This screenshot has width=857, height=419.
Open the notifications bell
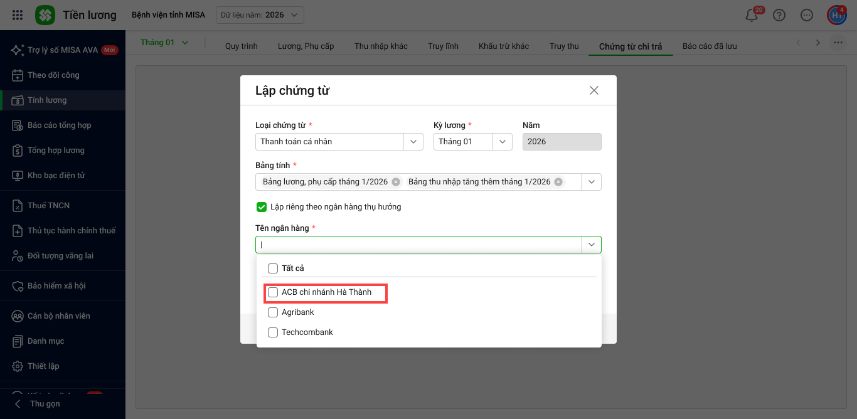coord(752,16)
